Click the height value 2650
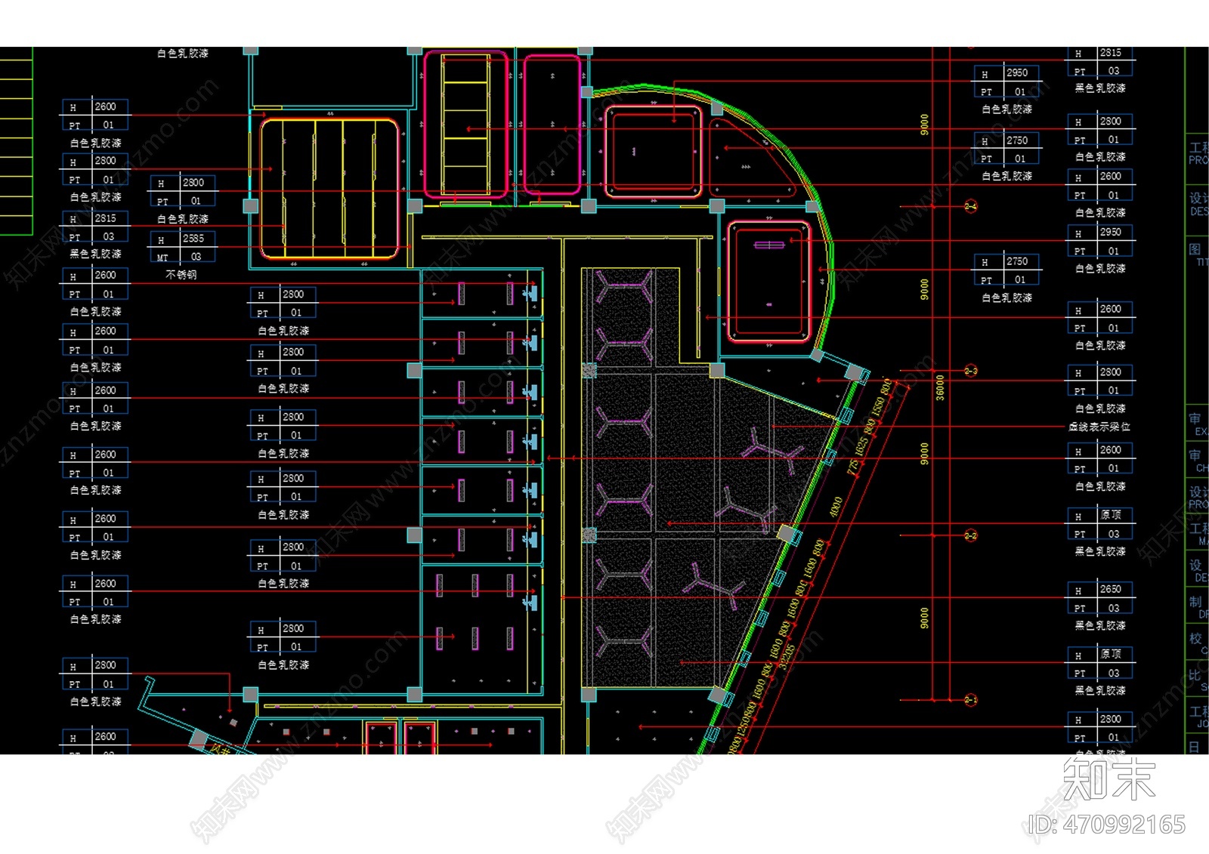The width and height of the screenshot is (1209, 854). (1110, 589)
